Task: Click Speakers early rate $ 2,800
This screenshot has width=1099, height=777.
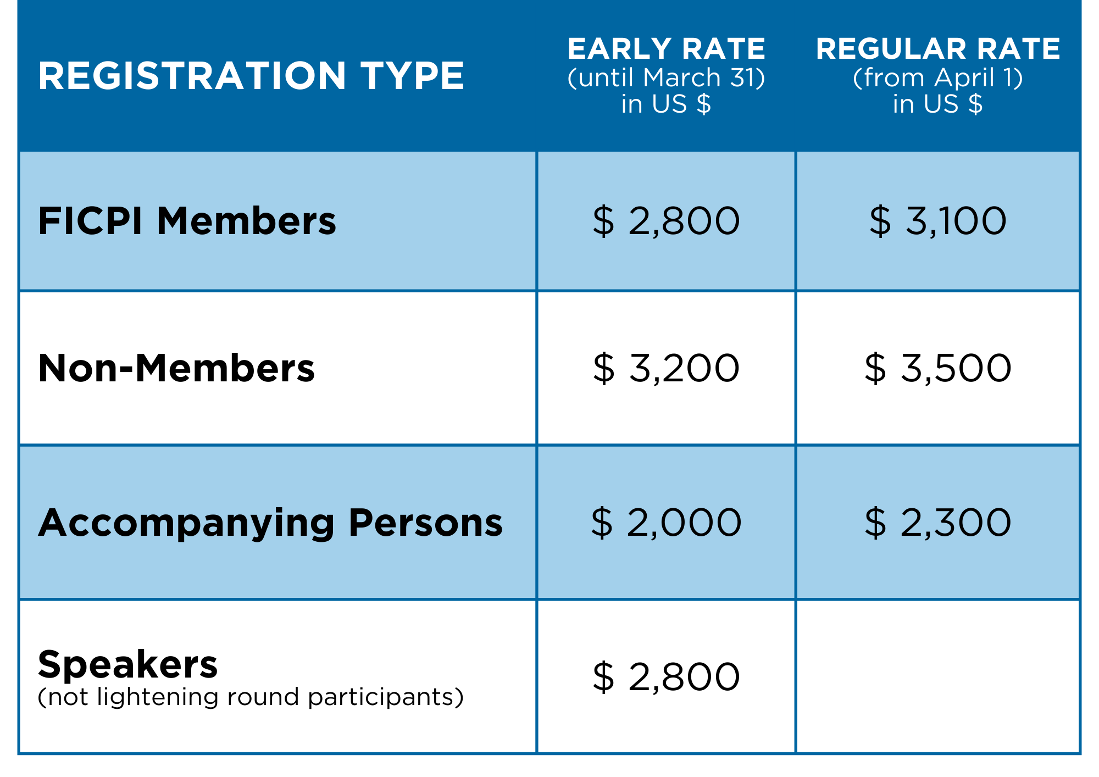Action: [x=666, y=676]
